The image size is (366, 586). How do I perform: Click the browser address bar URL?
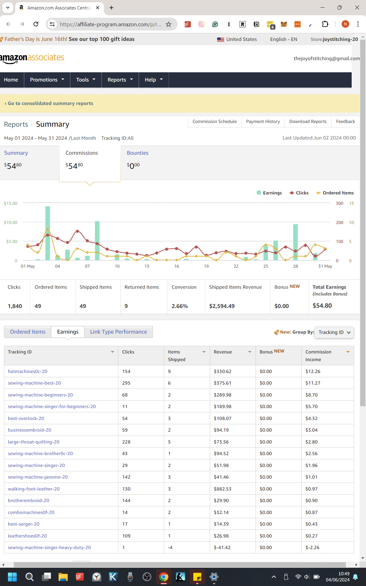tap(110, 24)
